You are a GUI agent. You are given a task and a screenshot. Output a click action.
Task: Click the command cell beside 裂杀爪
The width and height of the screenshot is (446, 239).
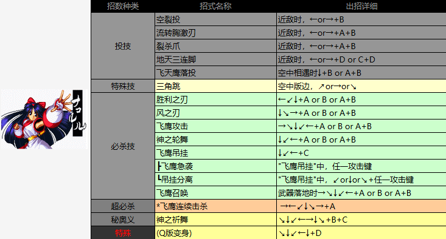tap(361, 46)
